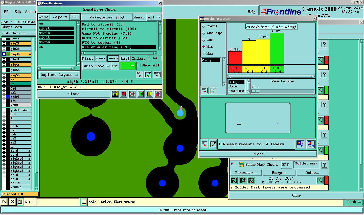Click the green numbered page icon
This screenshot has height=215, width=364.
[x=141, y=94]
